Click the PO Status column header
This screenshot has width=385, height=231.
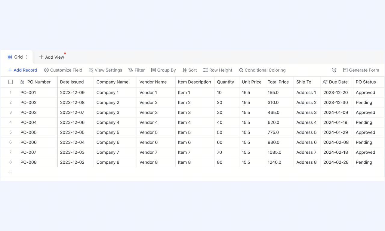click(x=369, y=82)
